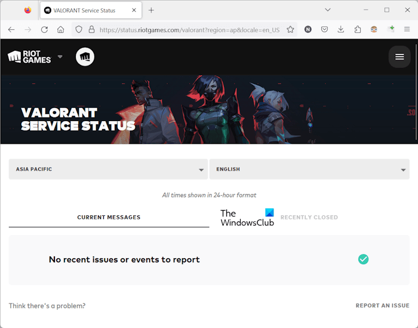418x328 pixels.
Task: Reload the current page
Action: coord(44,30)
